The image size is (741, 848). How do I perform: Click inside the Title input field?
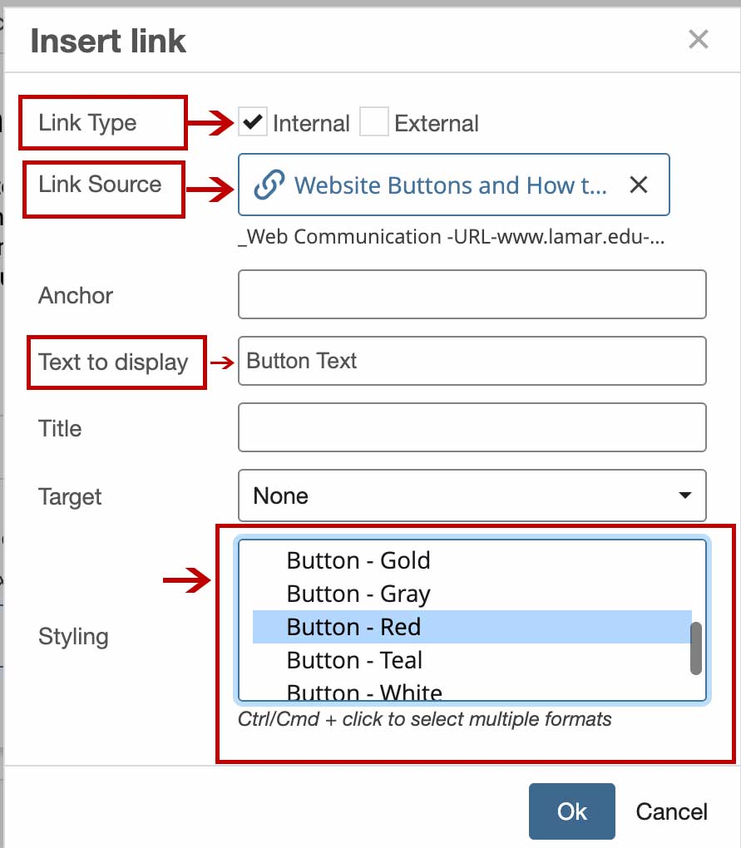coord(472,427)
